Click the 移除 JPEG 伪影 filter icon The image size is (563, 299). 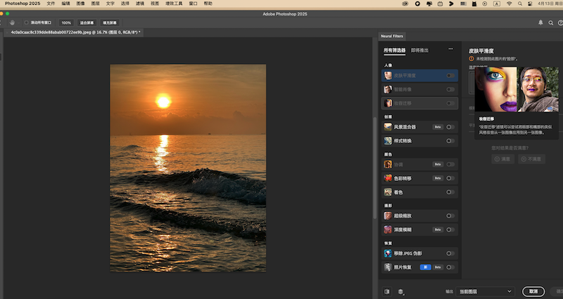point(388,253)
